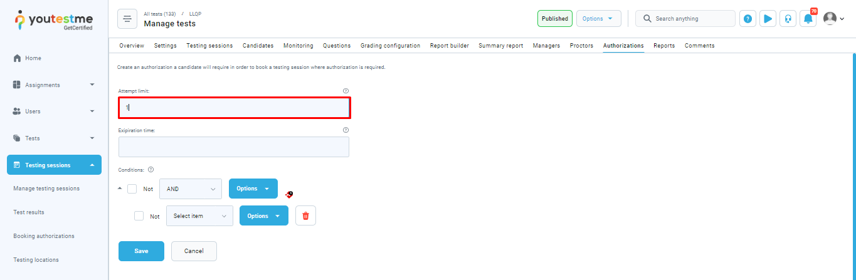
Task: Switch to the Proctors tab
Action: pyautogui.click(x=581, y=46)
